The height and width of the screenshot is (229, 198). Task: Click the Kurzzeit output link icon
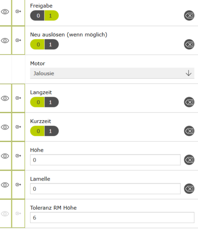tap(18, 127)
